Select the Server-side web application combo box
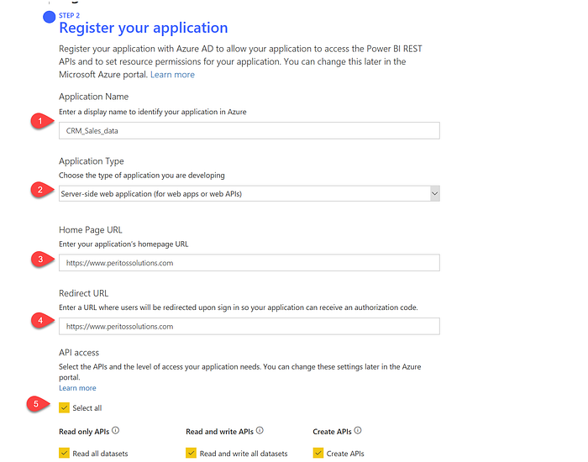This screenshot has height=462, width=588. pos(249,193)
